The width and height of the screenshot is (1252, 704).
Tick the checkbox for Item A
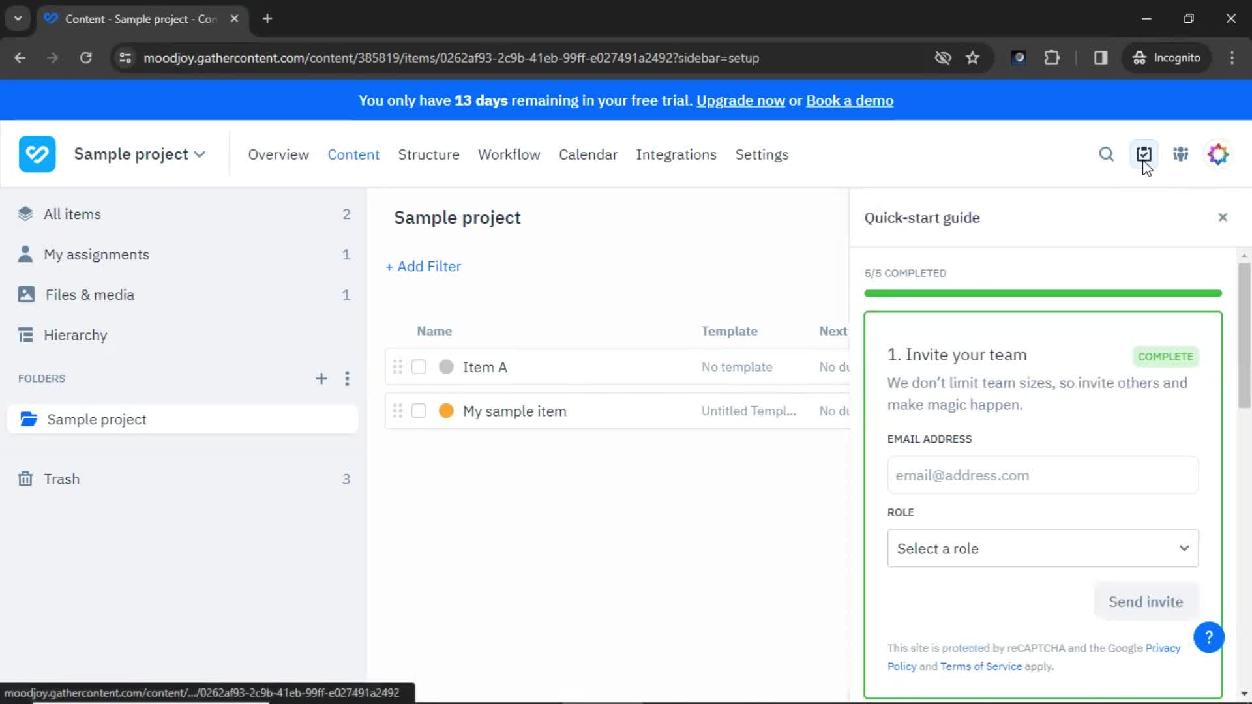[419, 367]
